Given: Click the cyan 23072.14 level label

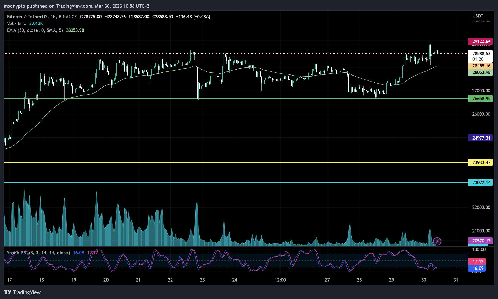Looking at the screenshot, I should pos(480,183).
